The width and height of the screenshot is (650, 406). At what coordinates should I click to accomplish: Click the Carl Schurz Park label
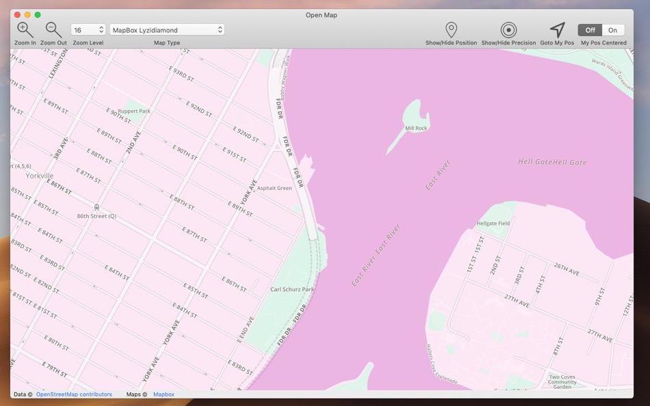click(x=292, y=289)
